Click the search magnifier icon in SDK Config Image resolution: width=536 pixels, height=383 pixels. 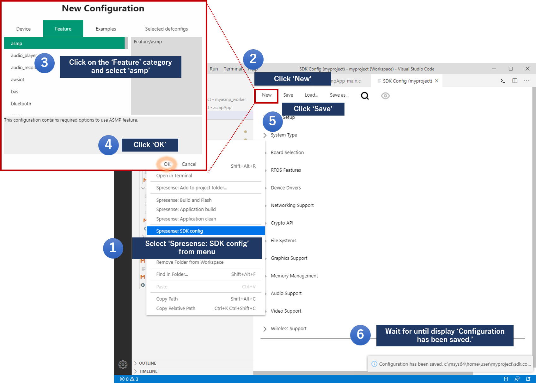coord(365,96)
